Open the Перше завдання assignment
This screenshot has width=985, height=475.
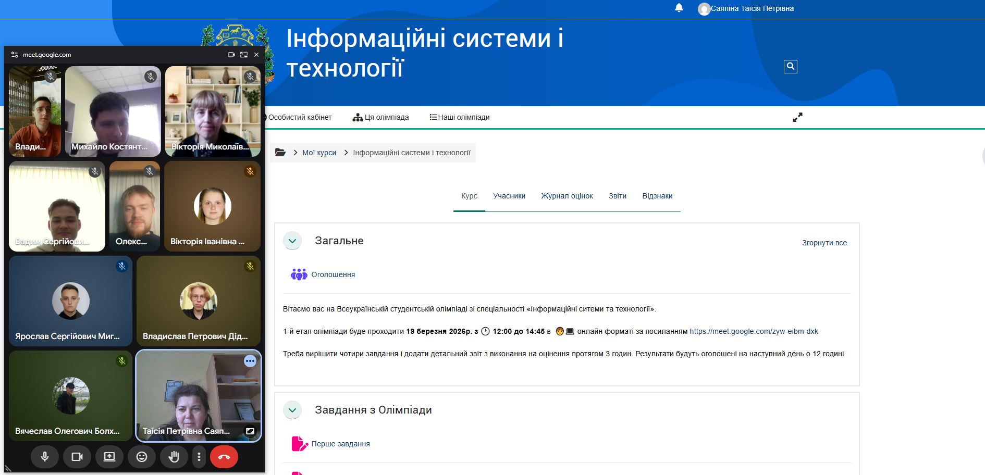(340, 444)
